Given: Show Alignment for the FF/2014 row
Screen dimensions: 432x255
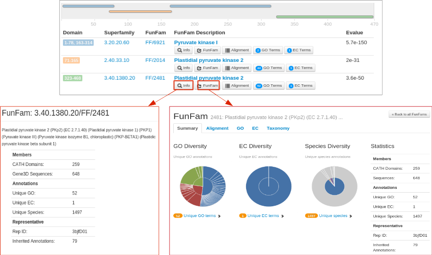Looking at the screenshot, I should pyautogui.click(x=237, y=68).
